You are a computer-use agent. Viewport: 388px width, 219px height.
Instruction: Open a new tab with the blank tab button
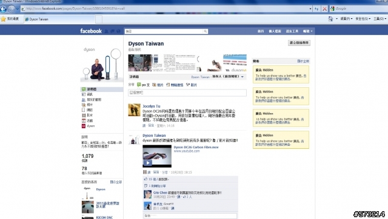coord(99,19)
